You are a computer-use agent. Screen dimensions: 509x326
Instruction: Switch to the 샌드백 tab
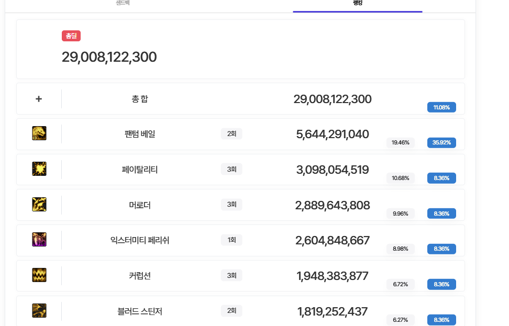[x=123, y=3]
